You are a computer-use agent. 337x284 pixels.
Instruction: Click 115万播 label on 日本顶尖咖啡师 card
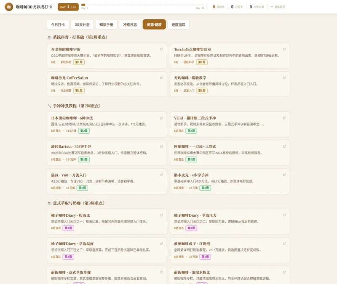click(x=71, y=131)
